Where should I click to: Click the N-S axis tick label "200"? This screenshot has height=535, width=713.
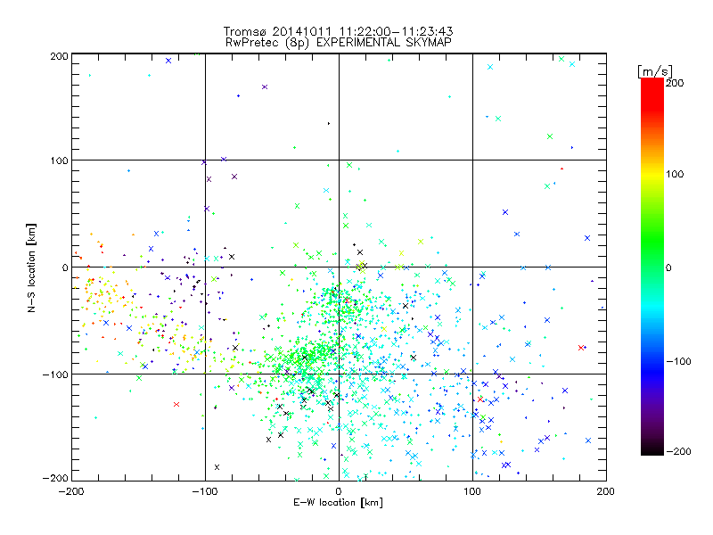click(60, 56)
